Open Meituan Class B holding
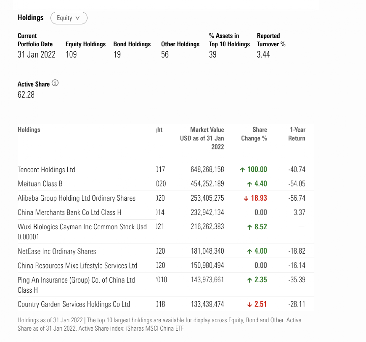Screen dimensions: 366x342 [x=40, y=184]
